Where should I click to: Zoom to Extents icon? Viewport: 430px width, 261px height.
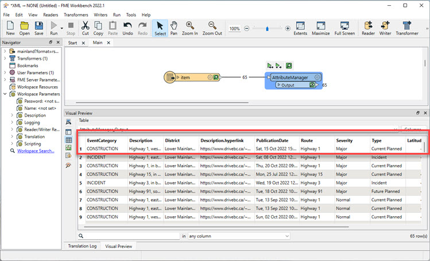click(x=300, y=28)
